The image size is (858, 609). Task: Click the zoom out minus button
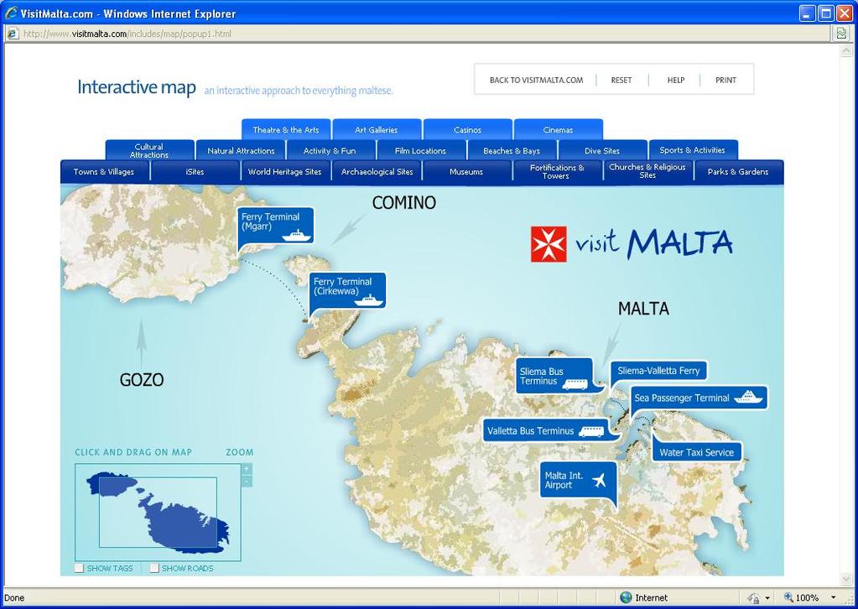(x=247, y=481)
